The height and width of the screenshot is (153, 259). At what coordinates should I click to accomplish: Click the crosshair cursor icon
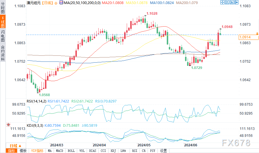222,2
